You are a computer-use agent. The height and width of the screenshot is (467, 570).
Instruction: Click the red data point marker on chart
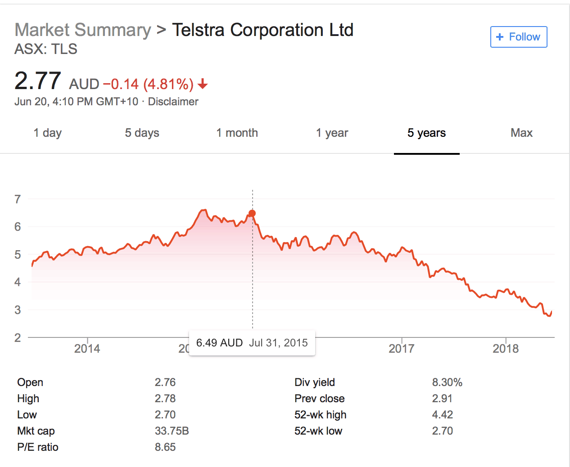coord(252,213)
